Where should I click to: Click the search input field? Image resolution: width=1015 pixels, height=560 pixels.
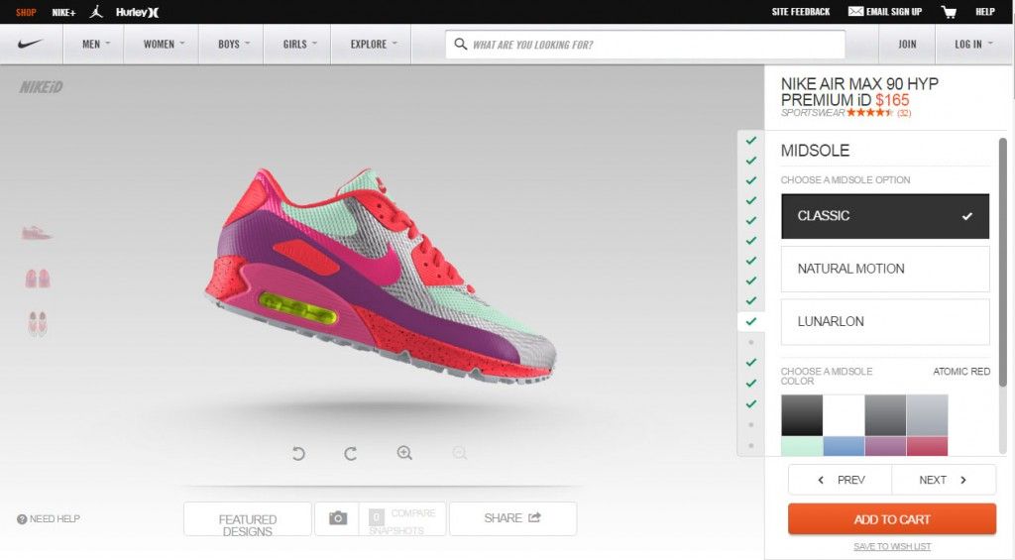pyautogui.click(x=645, y=44)
